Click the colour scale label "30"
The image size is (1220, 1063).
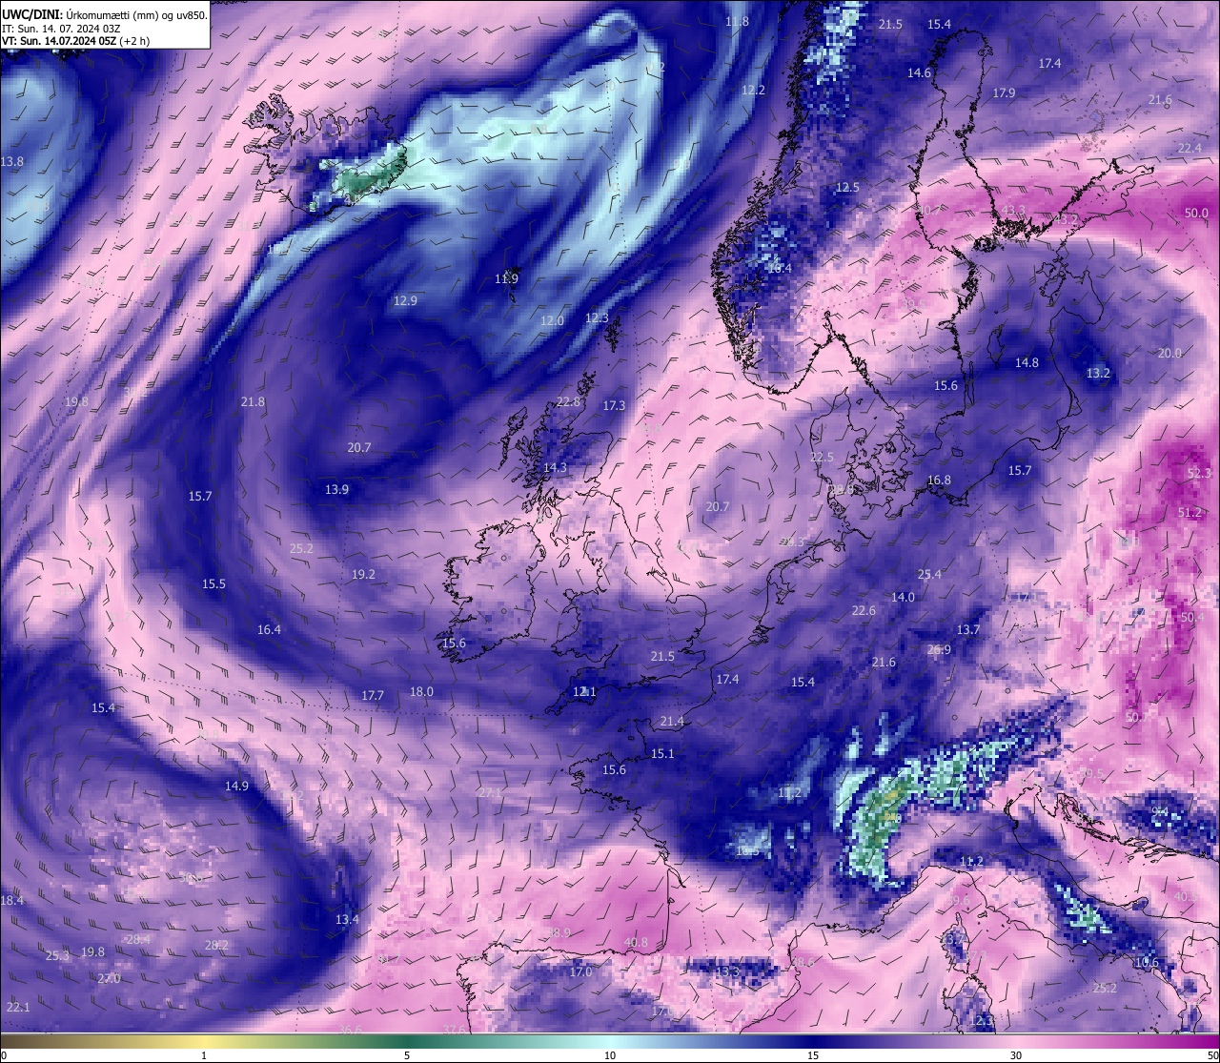1016,1055
